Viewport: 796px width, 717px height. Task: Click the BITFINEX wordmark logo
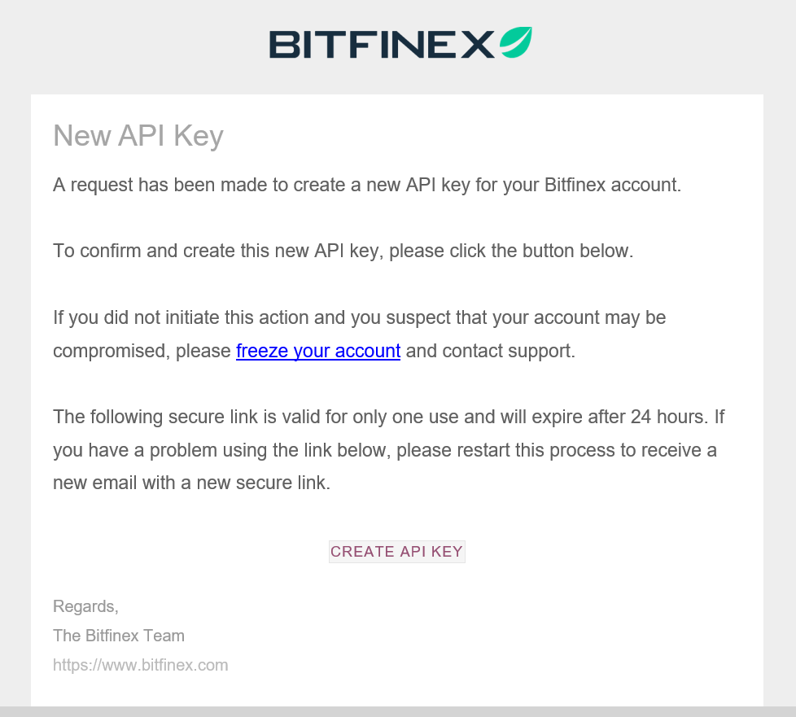point(382,44)
